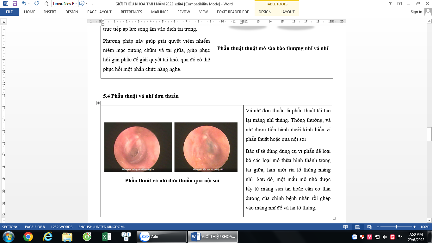Click the Sign in link
The image size is (432, 243).
(416, 12)
